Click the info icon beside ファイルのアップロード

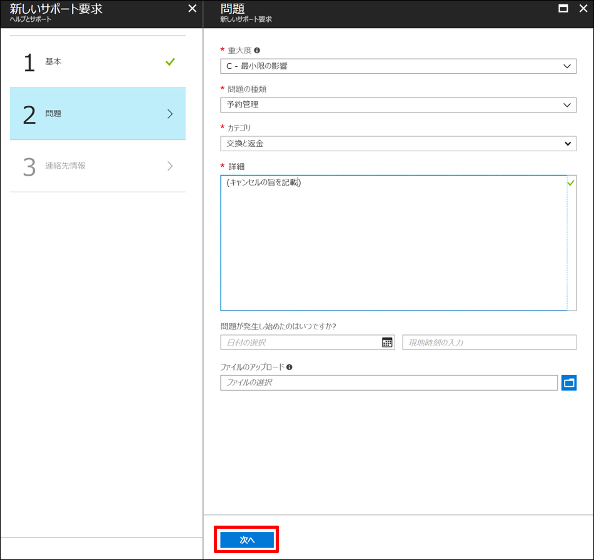pyautogui.click(x=289, y=367)
